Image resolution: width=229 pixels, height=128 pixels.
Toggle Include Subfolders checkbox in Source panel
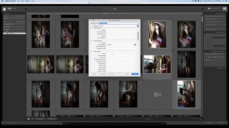15,22
